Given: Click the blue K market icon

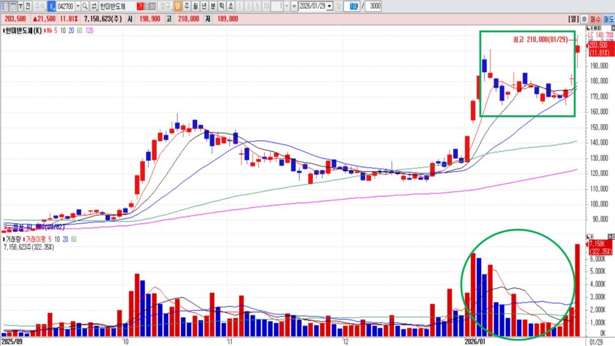Looking at the screenshot, I should [x=50, y=6].
